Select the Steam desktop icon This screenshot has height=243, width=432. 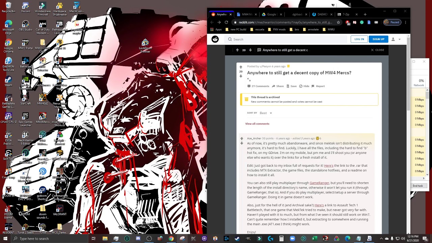(8, 81)
